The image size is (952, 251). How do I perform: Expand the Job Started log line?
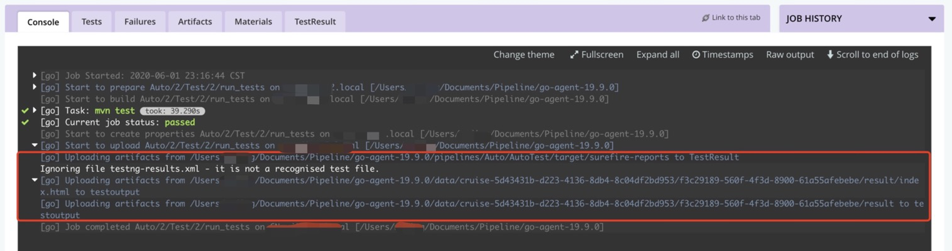click(x=35, y=75)
